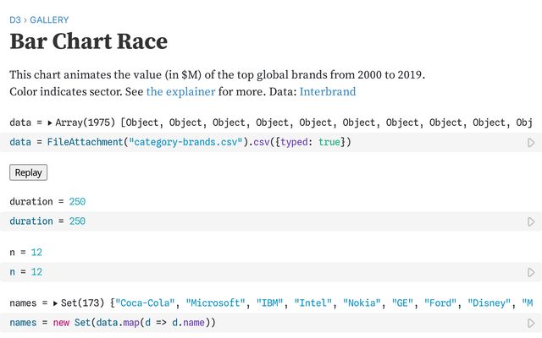This screenshot has height=338, width=542.
Task: Click the play icon for n cell
Action: 531,272
